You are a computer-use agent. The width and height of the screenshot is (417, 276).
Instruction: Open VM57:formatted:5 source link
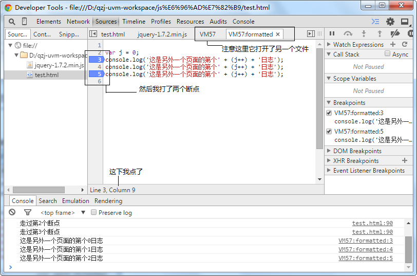click(366, 258)
